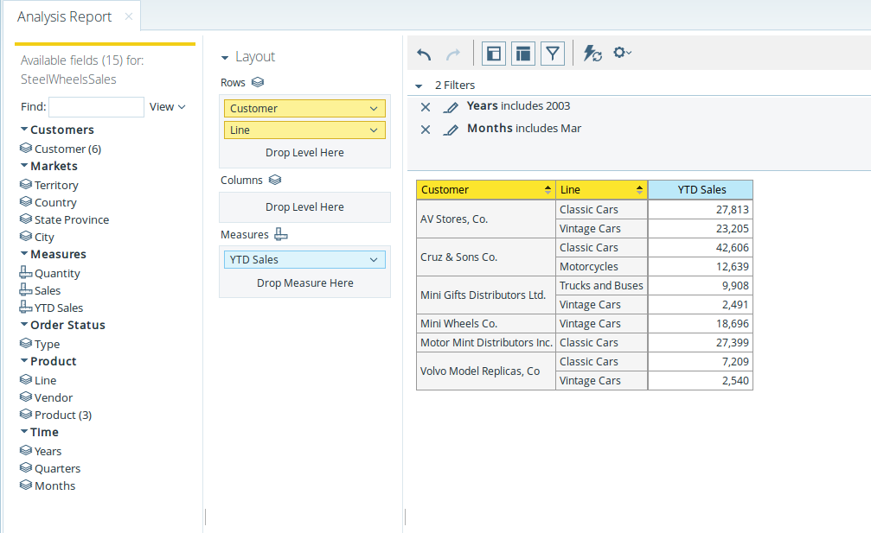
Task: Collapse the 2 Filters section
Action: [x=418, y=85]
